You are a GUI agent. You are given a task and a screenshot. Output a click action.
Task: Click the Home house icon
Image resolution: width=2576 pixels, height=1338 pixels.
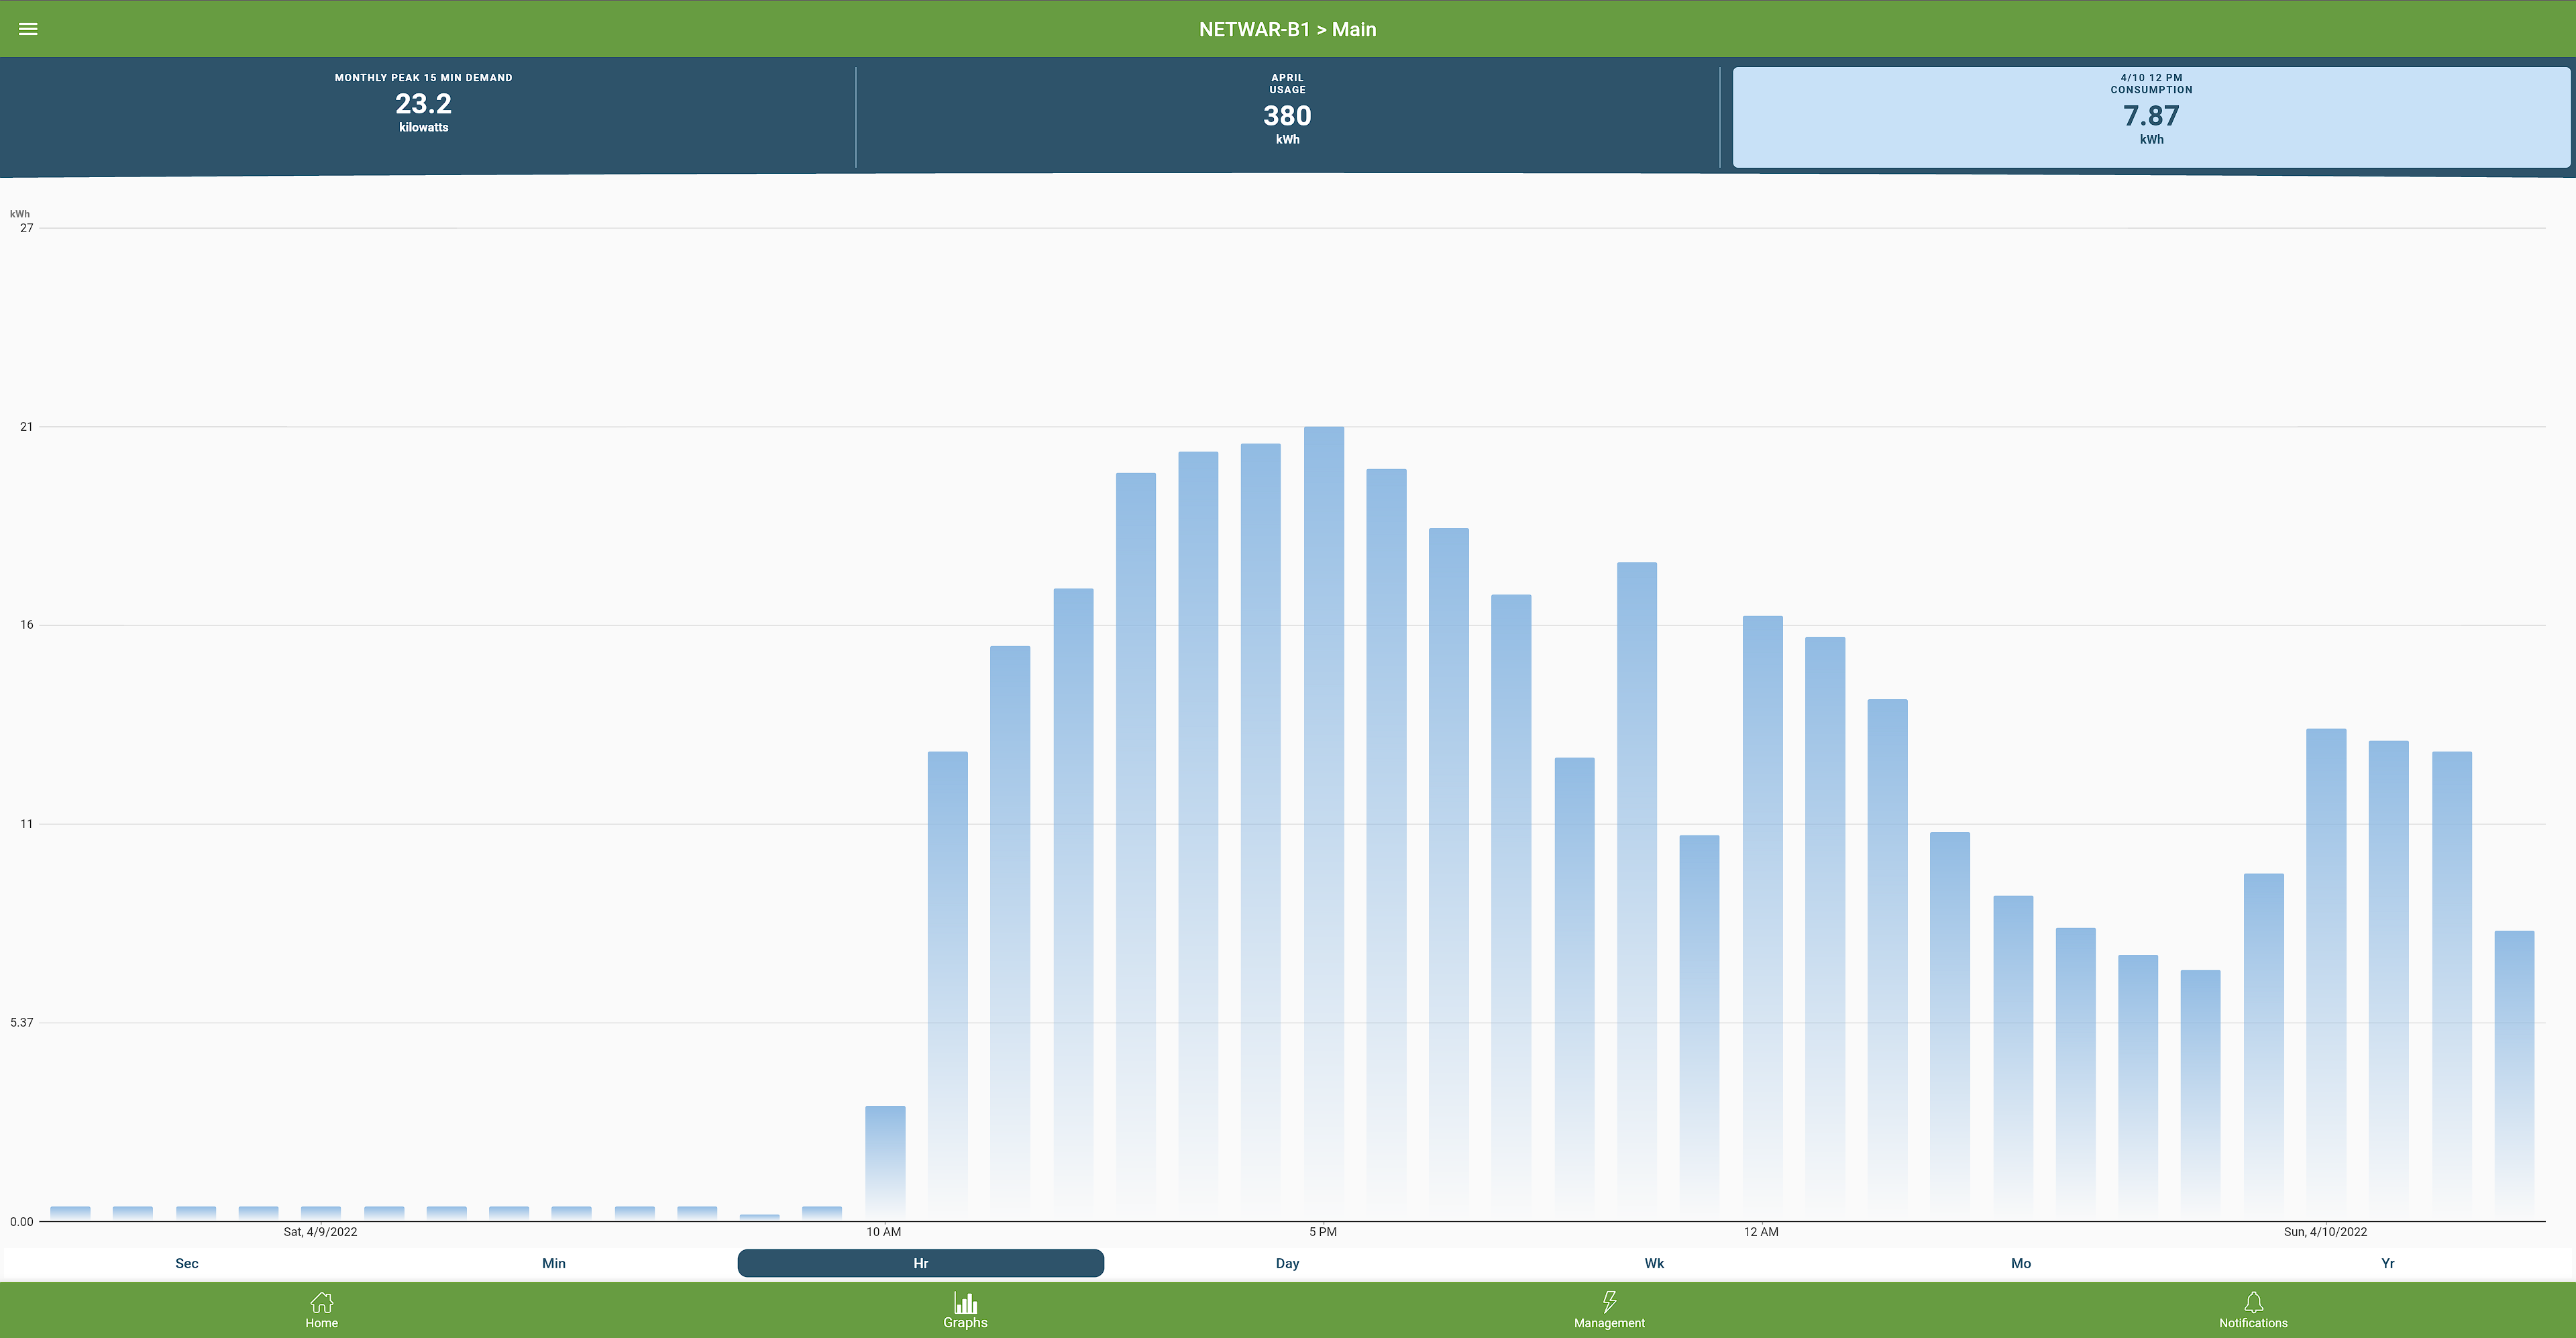tap(321, 1302)
